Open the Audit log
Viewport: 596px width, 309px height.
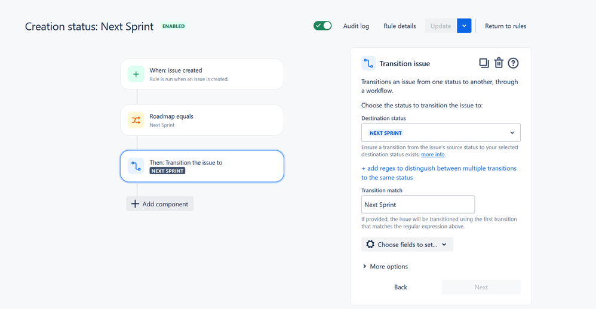356,26
